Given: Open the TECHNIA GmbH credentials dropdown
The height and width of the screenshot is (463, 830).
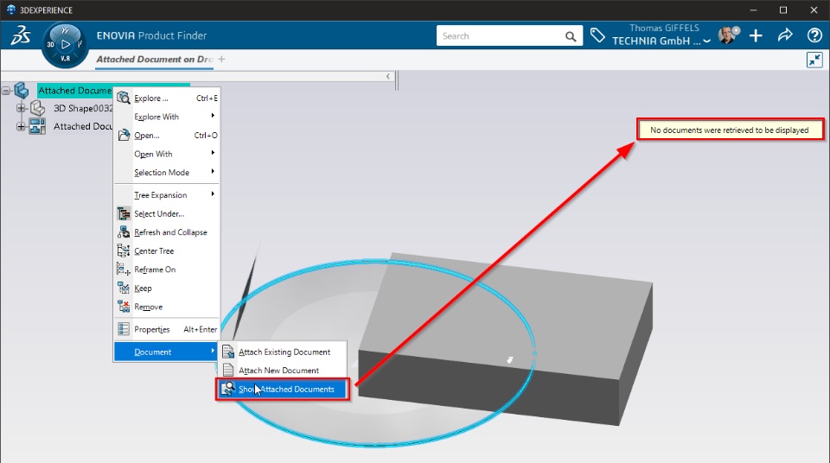Looking at the screenshot, I should pos(706,41).
